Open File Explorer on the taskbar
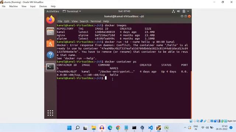The height and width of the screenshot is (132, 236). pos(94,128)
